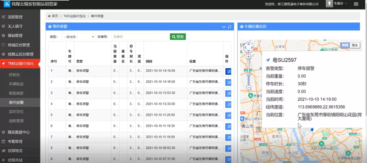This screenshot has width=367, height=163.
Task: Click the green 搜索 search button
Action: pyautogui.click(x=178, y=37)
